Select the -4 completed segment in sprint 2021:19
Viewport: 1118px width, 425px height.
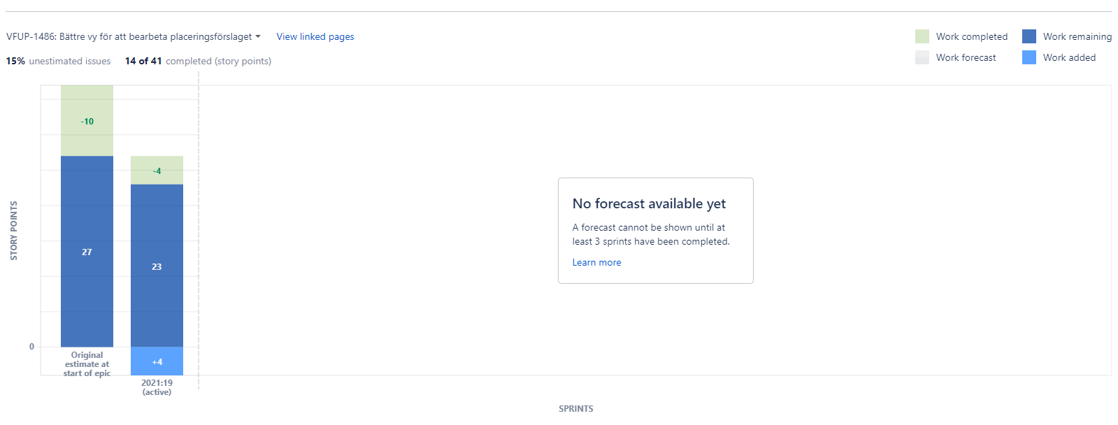[157, 171]
